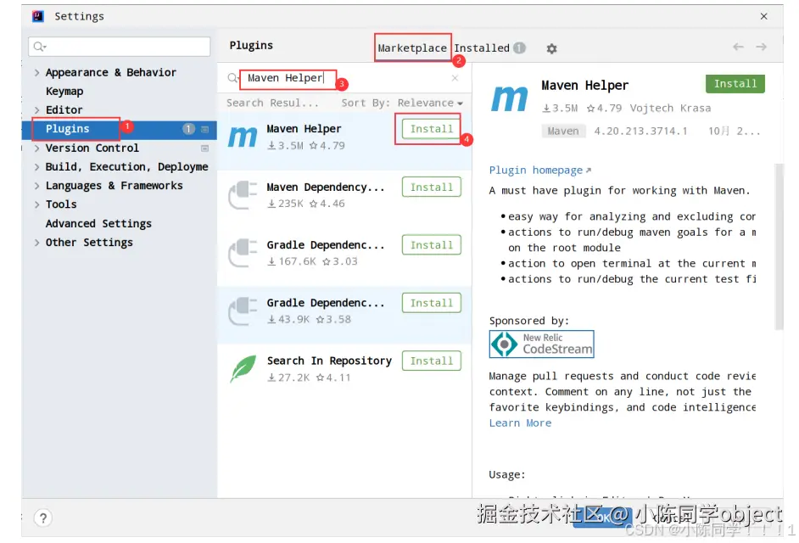Open the Plugin homepage link
Screen dimensions: 799x543
click(x=539, y=171)
